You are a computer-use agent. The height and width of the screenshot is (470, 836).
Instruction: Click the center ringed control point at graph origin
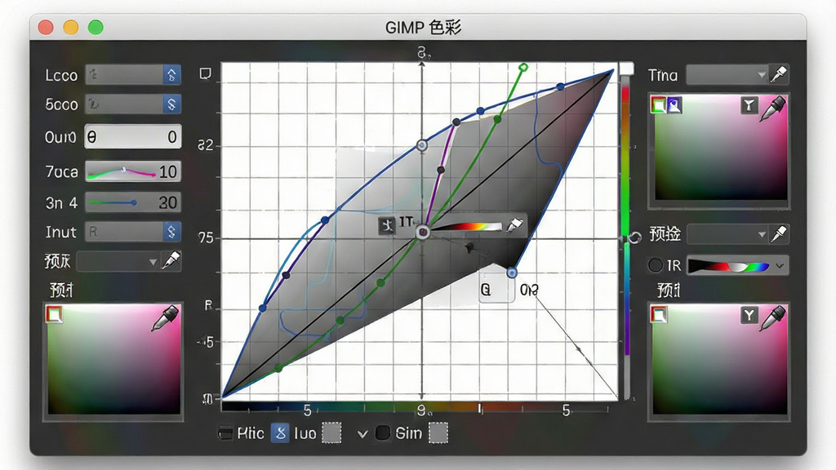pos(422,232)
